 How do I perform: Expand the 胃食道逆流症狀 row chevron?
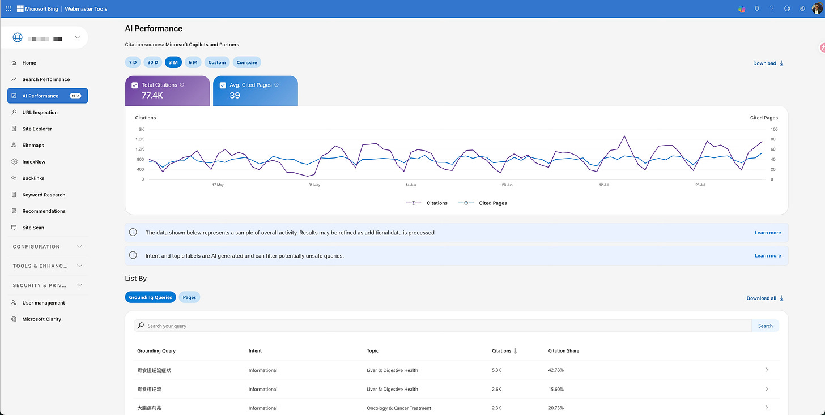click(x=767, y=370)
